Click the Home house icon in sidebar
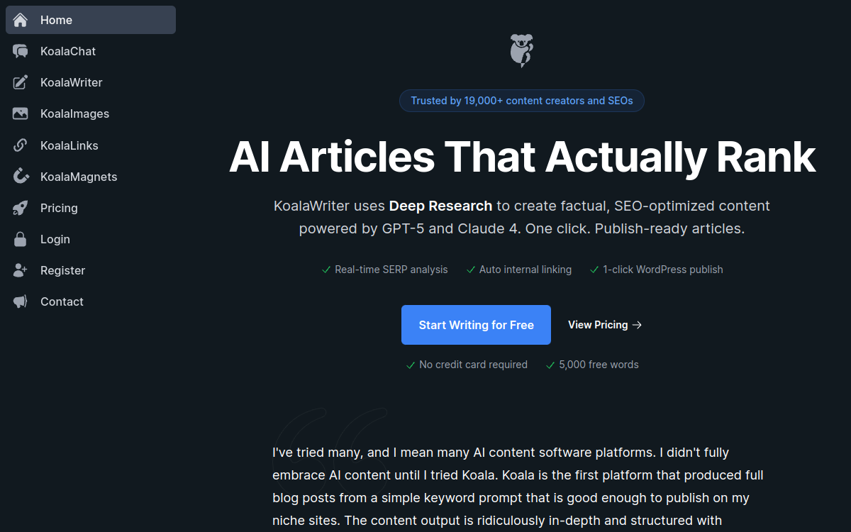The height and width of the screenshot is (532, 851). pos(21,20)
